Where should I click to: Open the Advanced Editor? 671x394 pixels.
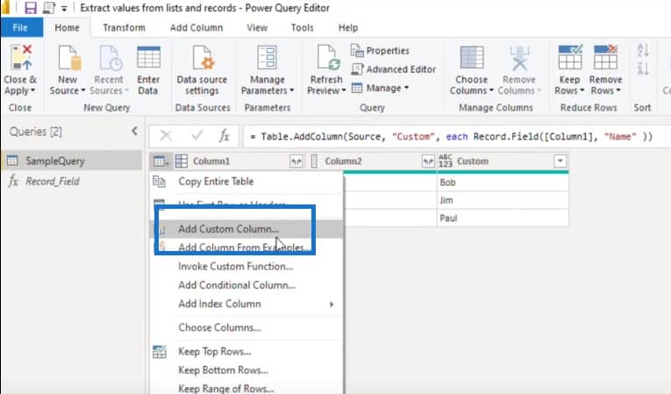pos(394,69)
